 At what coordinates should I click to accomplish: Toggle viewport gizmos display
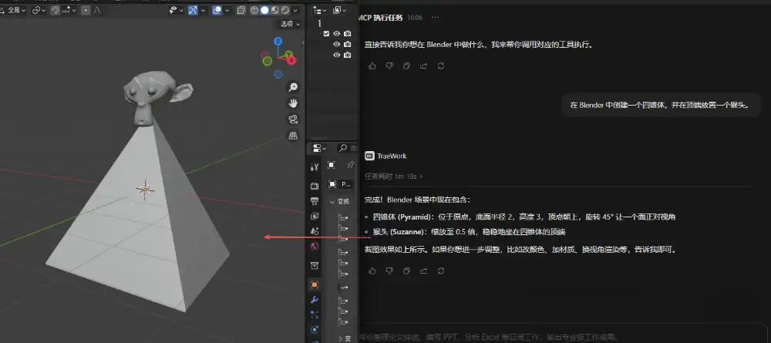pos(193,10)
